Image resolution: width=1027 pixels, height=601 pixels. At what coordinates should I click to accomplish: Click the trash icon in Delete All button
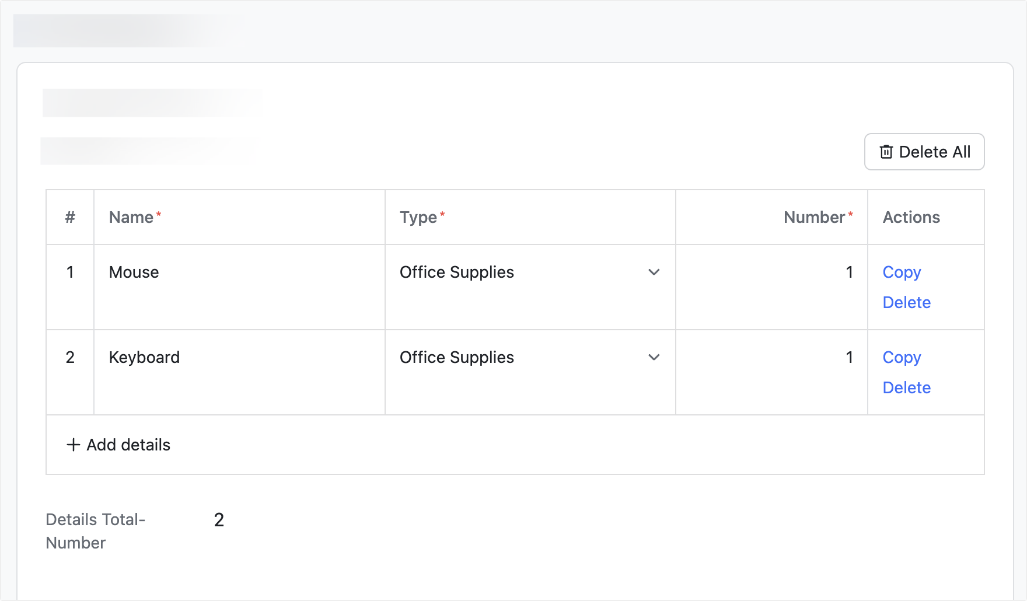point(886,152)
